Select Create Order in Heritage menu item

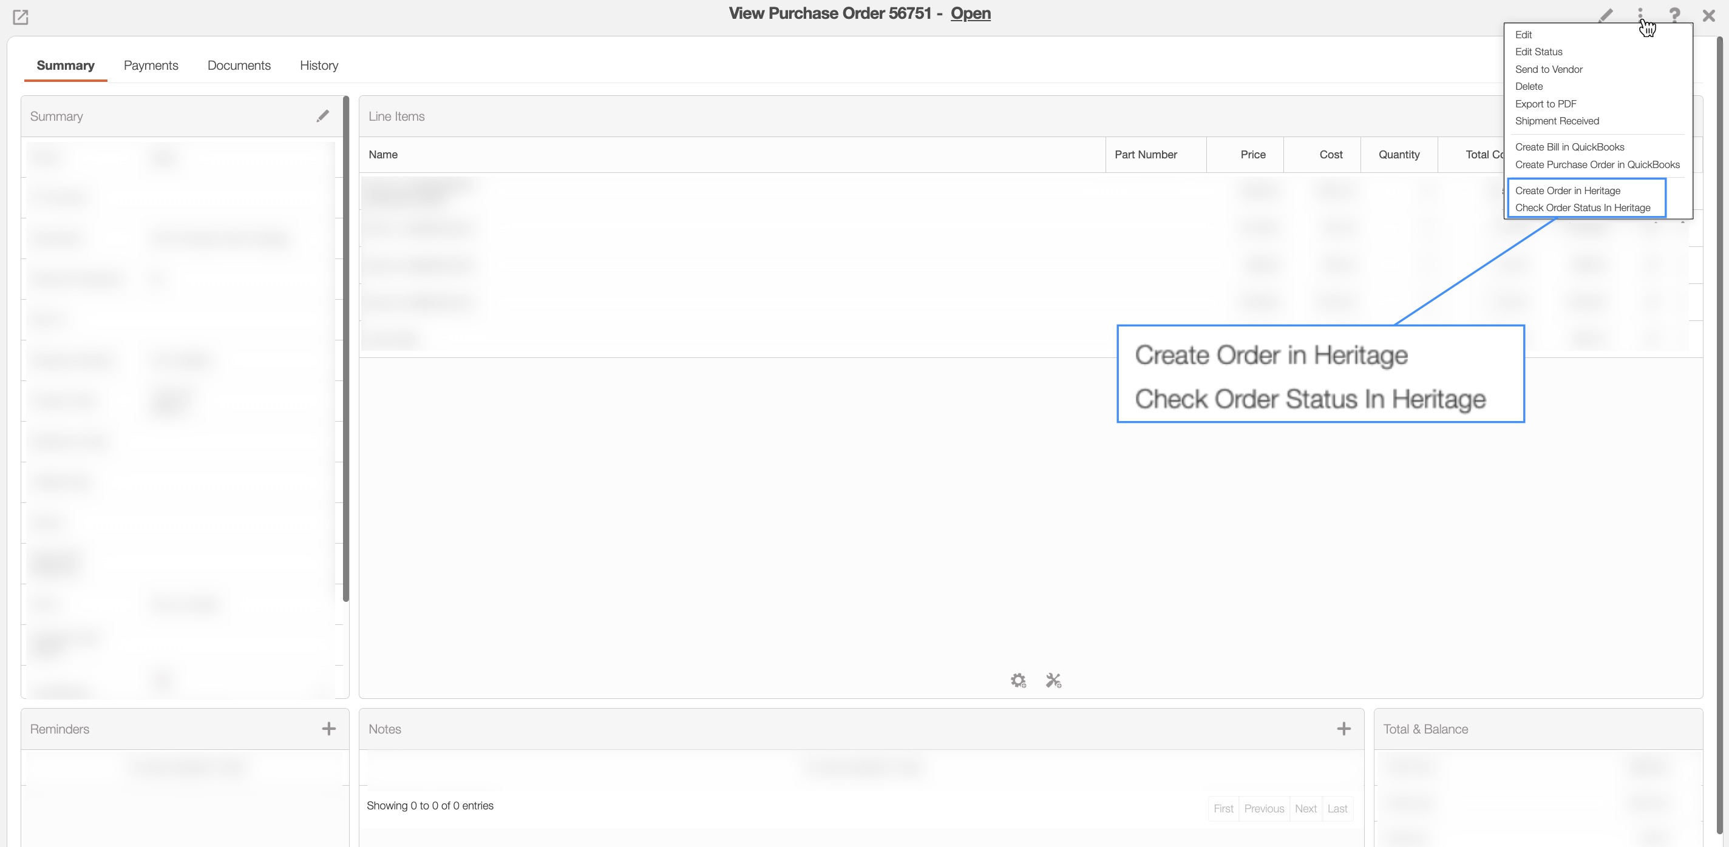tap(1568, 191)
